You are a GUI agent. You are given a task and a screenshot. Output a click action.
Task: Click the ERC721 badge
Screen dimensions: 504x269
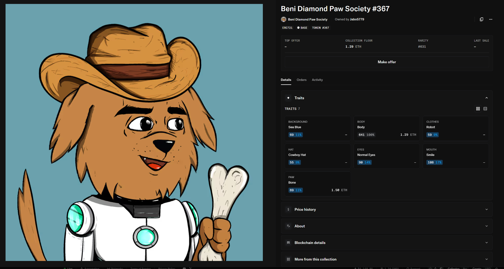288,28
